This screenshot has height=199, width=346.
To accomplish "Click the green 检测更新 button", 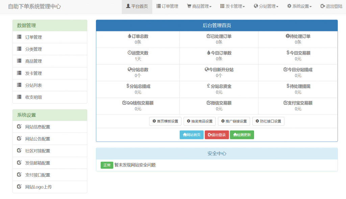I will pyautogui.click(x=242, y=135).
